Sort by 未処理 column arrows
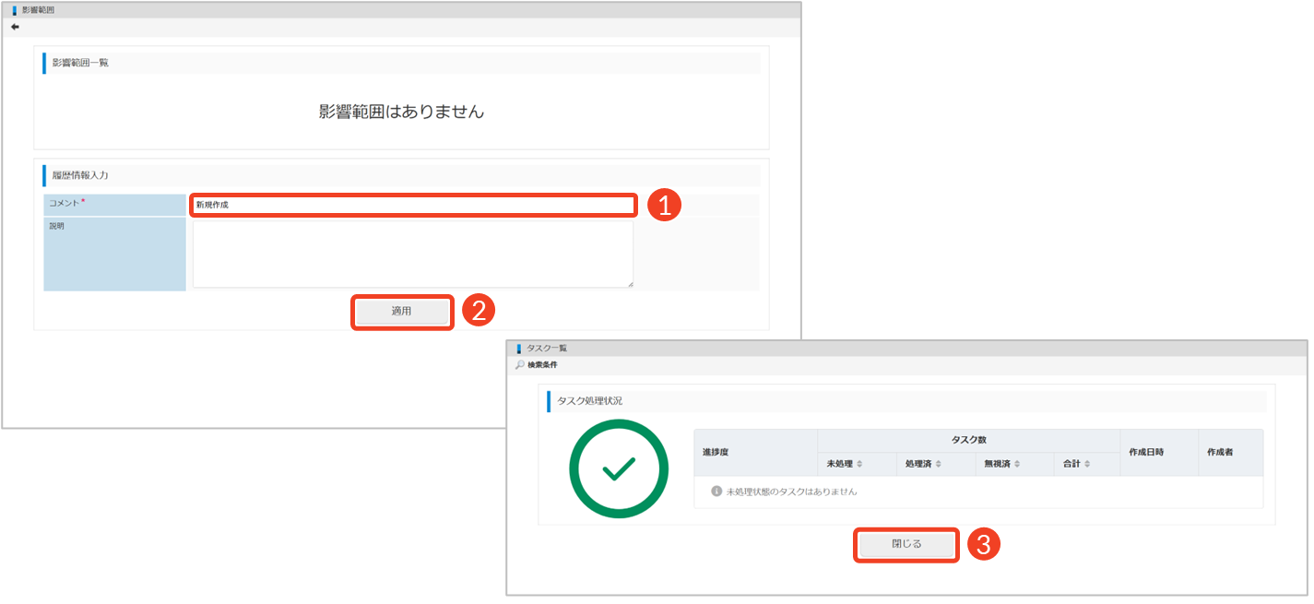 (x=859, y=464)
